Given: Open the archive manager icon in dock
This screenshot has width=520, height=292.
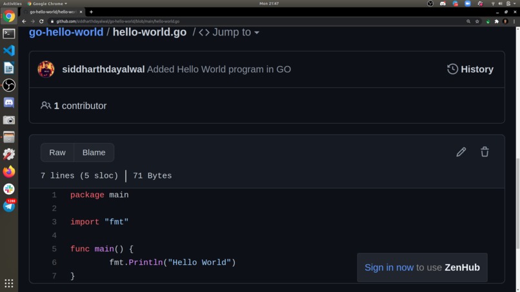Looking at the screenshot, I should pyautogui.click(x=9, y=137).
